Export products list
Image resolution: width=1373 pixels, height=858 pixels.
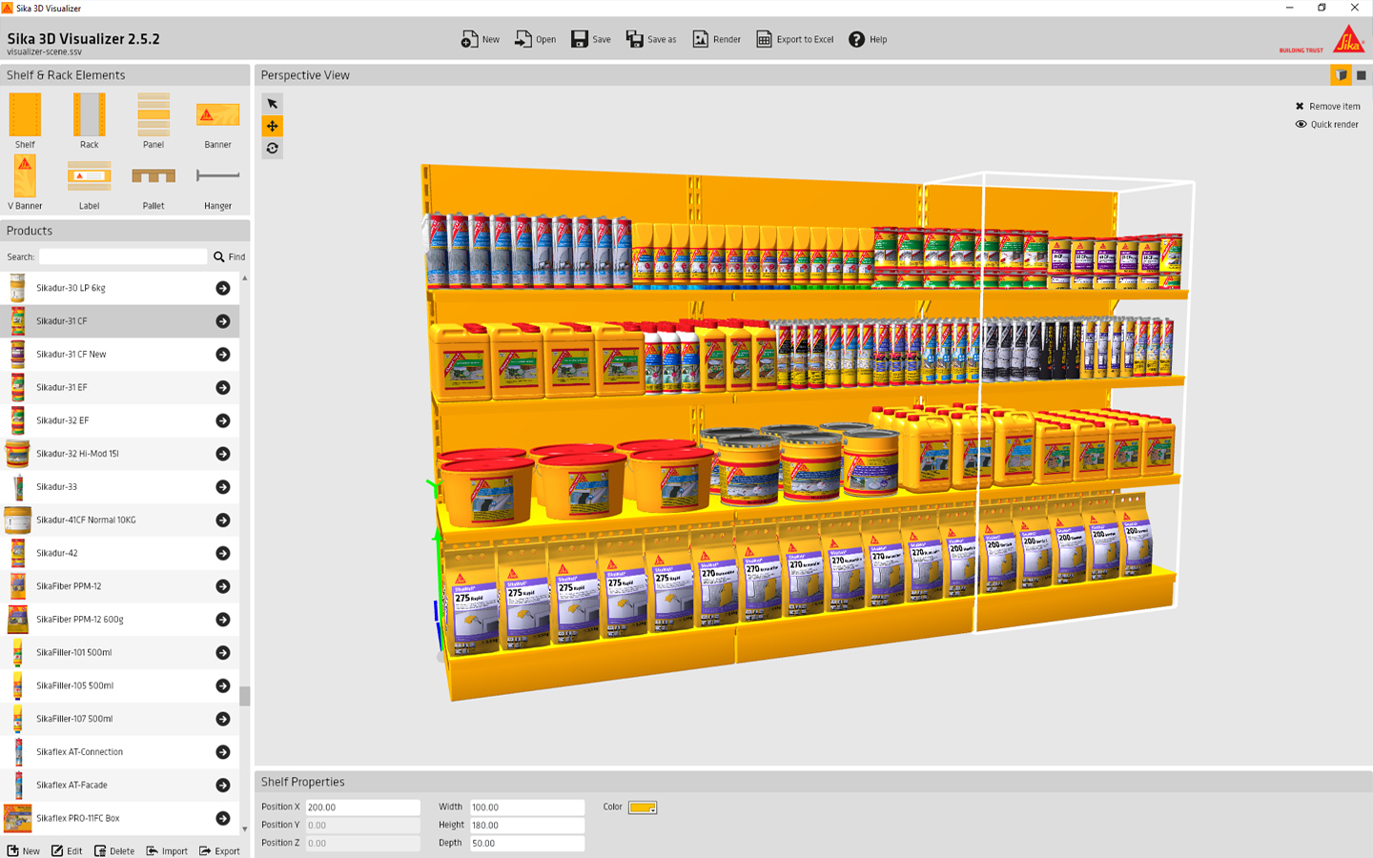tap(219, 850)
